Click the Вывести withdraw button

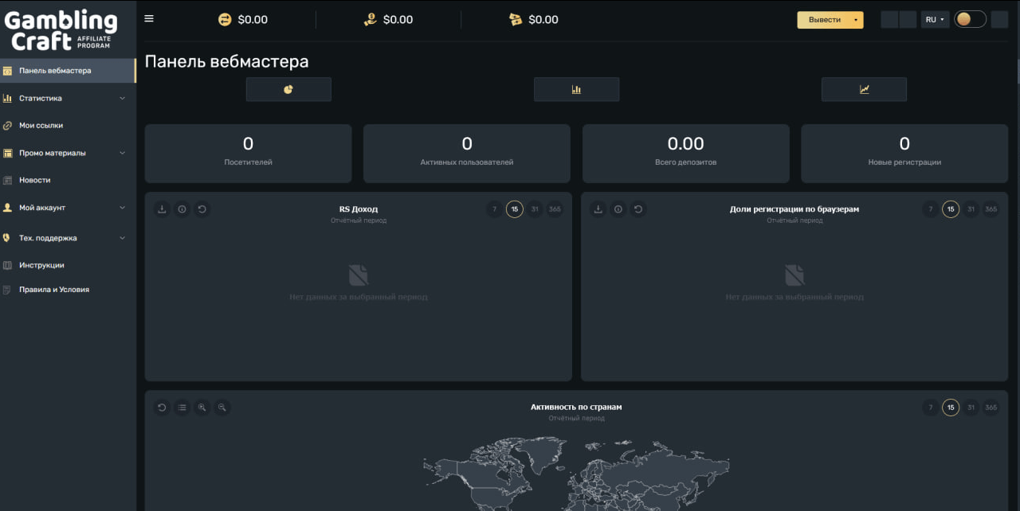coord(824,20)
